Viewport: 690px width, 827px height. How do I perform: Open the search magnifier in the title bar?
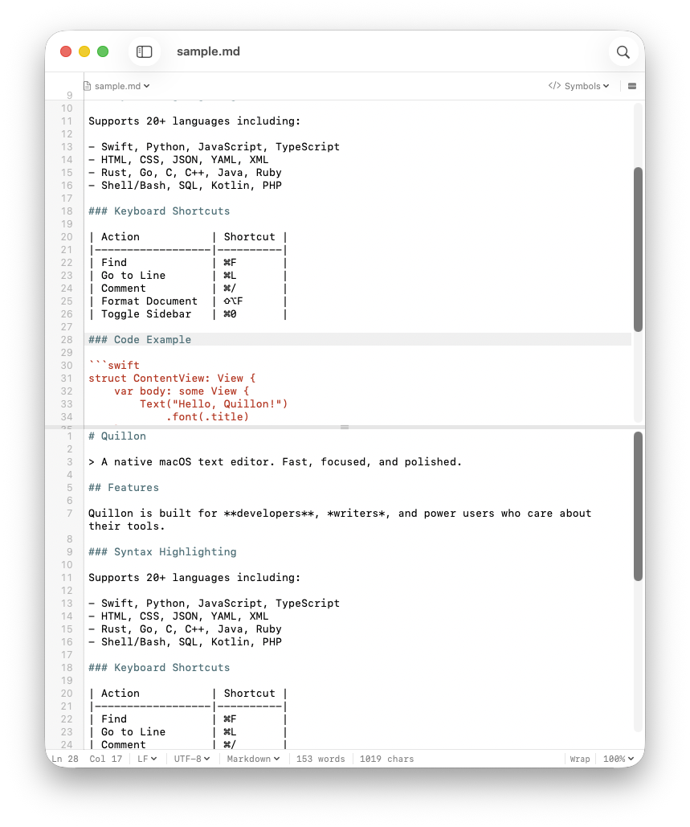(x=623, y=51)
